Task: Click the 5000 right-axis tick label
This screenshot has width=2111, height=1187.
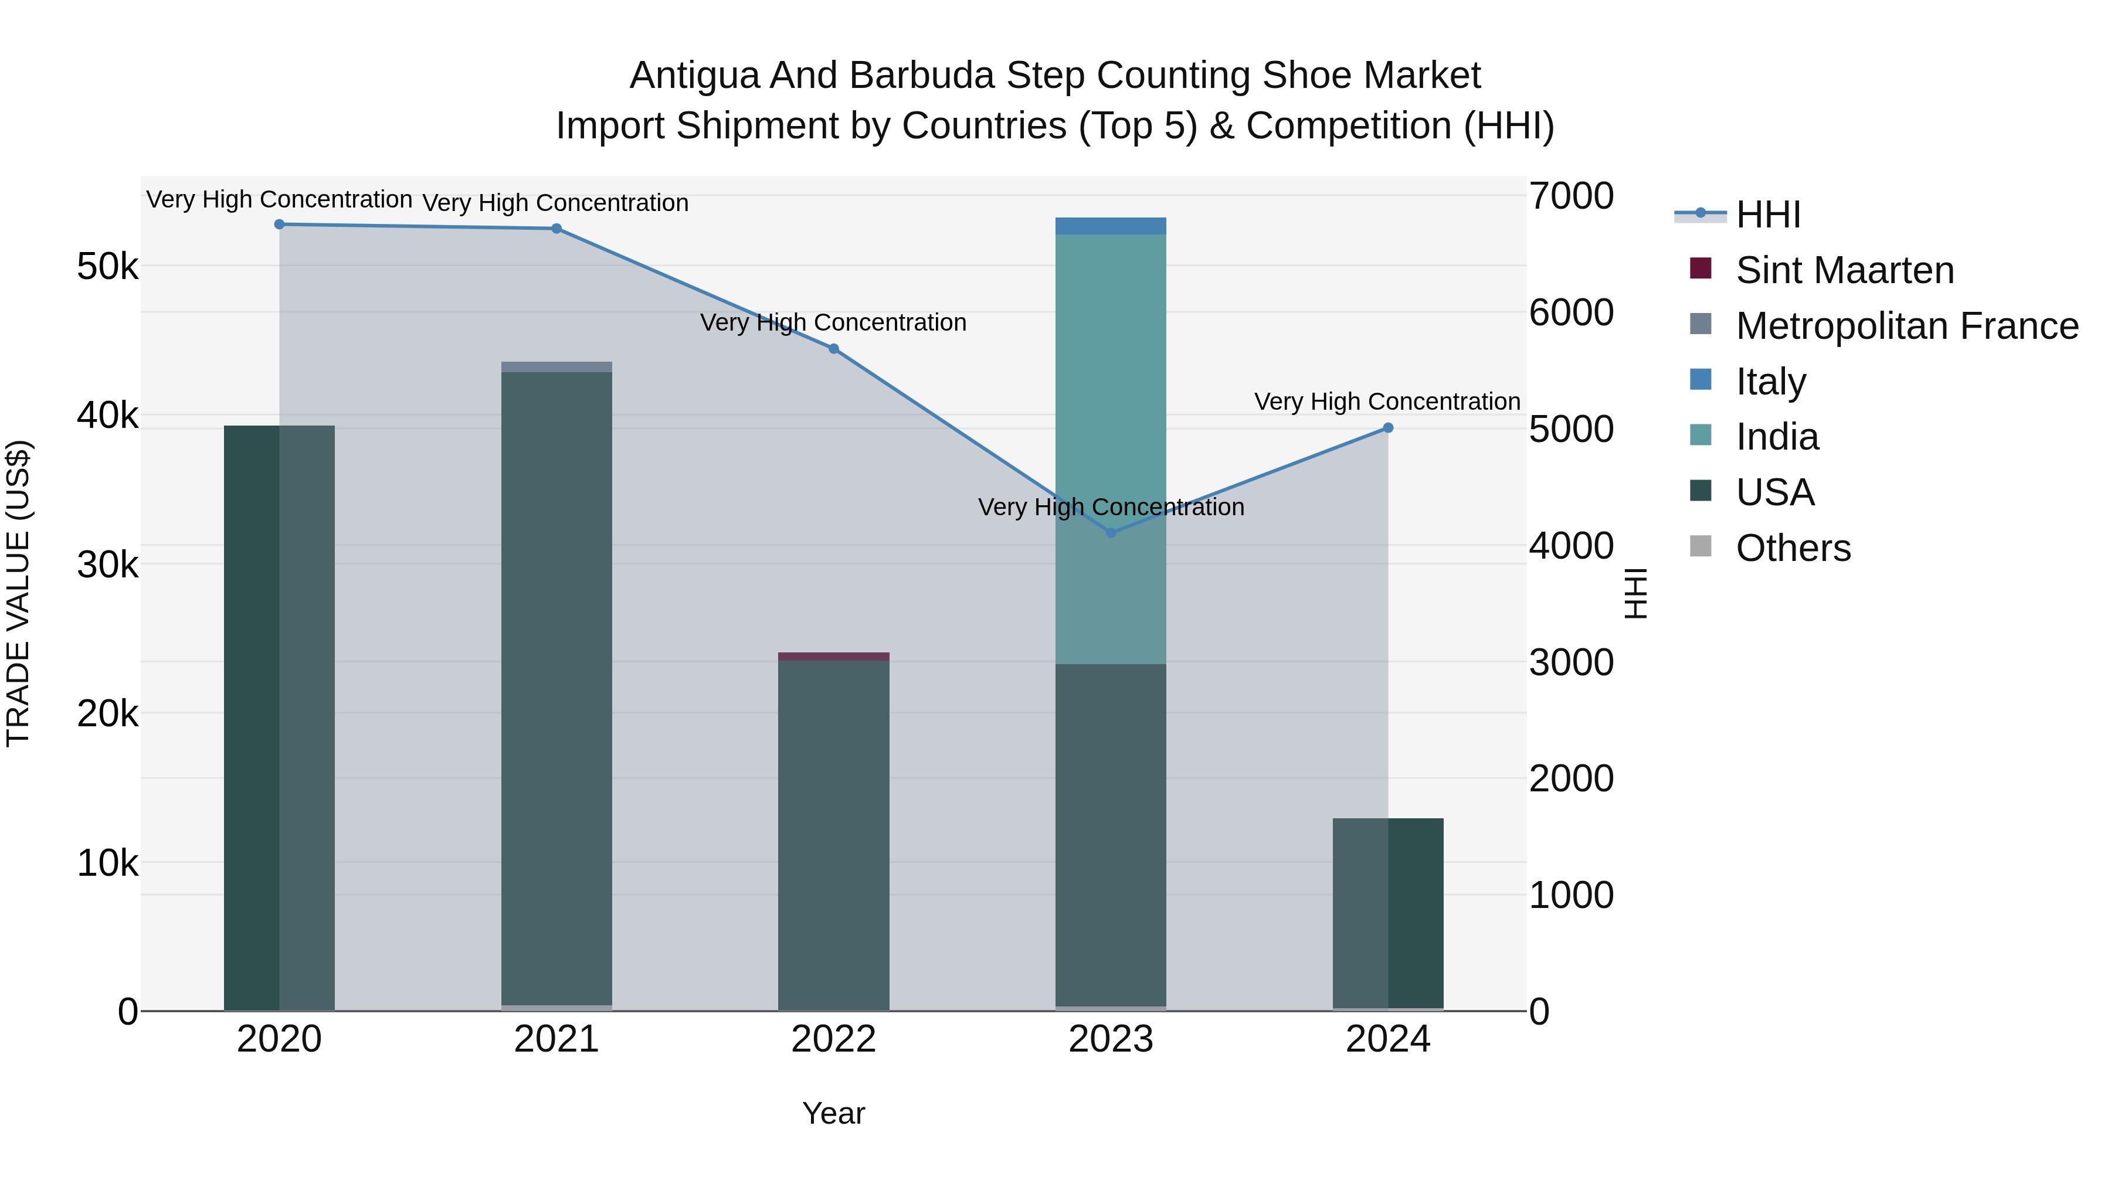Action: pos(1571,428)
